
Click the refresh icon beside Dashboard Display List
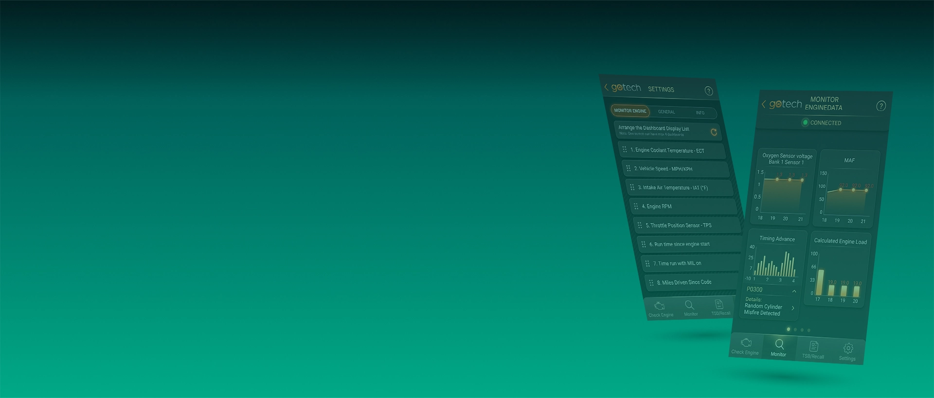click(714, 132)
